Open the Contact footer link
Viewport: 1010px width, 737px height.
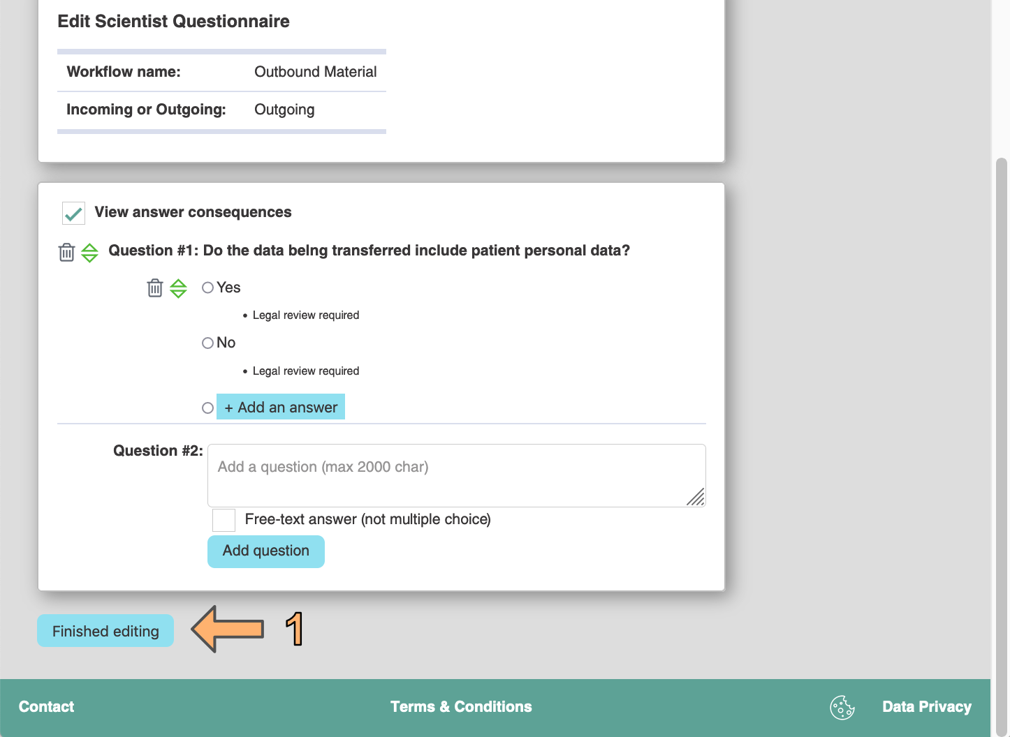(x=46, y=707)
